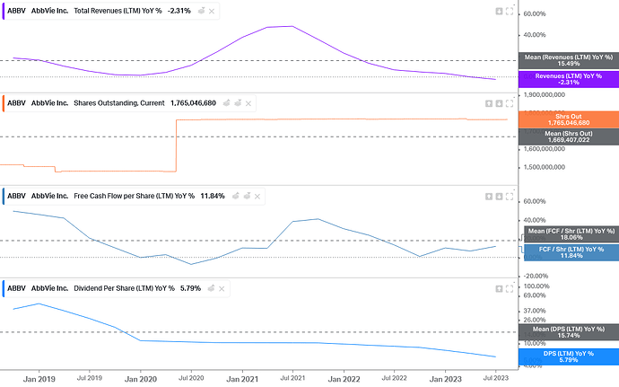
Task: Click the 1,600,000,000 y-axis tick label
Action: [544, 149]
